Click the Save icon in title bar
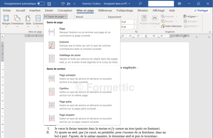Screen dimensions: 213x138 (x=49, y=3)
